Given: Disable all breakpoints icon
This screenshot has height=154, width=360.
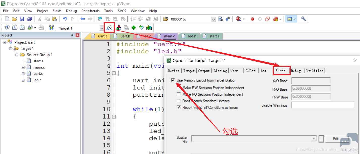Looking at the screenshot, I should [x=267, y=19].
